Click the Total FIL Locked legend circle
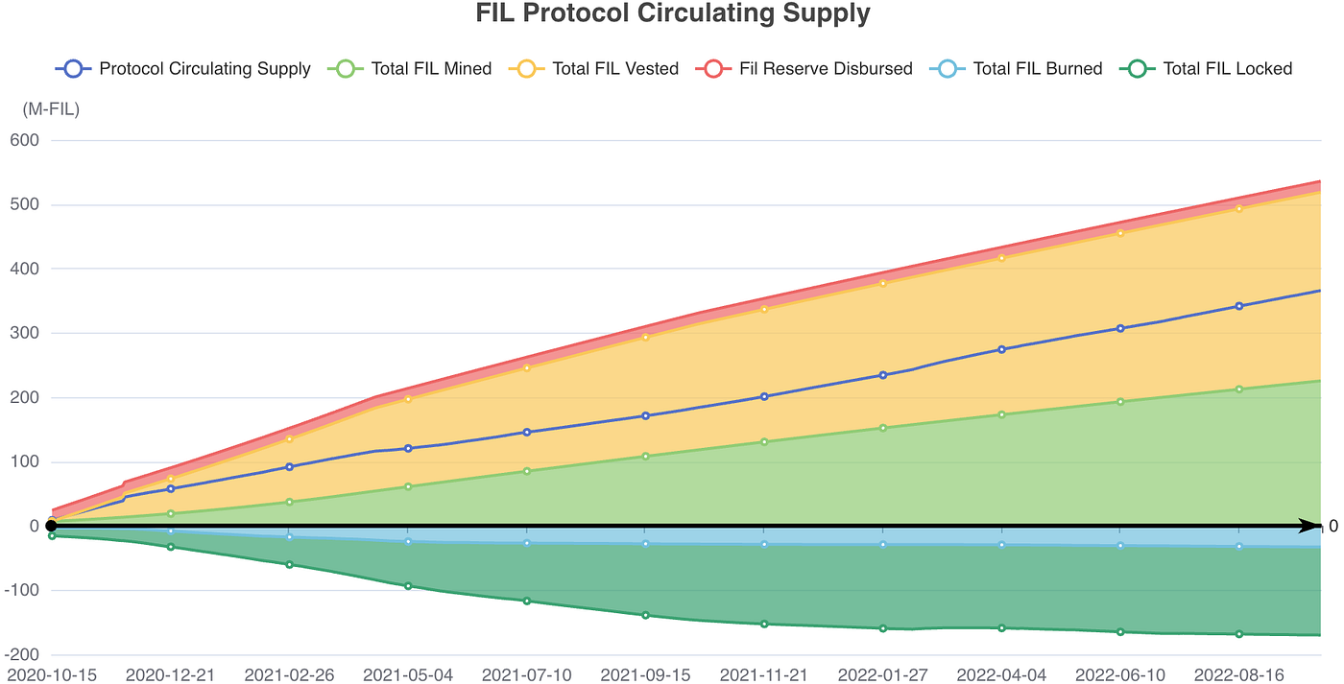1344x684 pixels. tap(1138, 69)
